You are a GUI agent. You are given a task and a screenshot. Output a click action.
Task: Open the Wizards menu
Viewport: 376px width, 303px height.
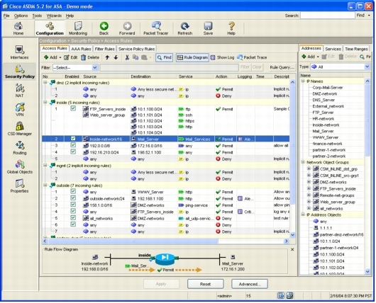click(54, 16)
